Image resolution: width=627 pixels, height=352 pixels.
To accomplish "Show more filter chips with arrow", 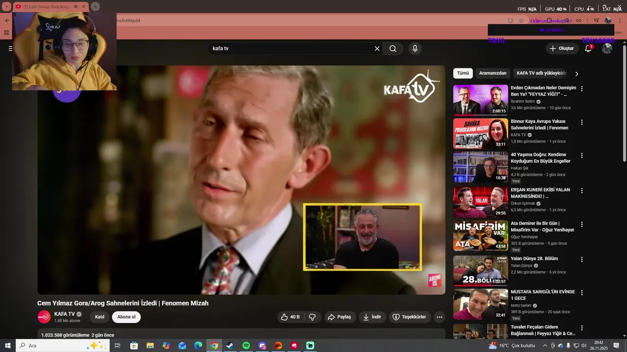I will pyautogui.click(x=577, y=74).
